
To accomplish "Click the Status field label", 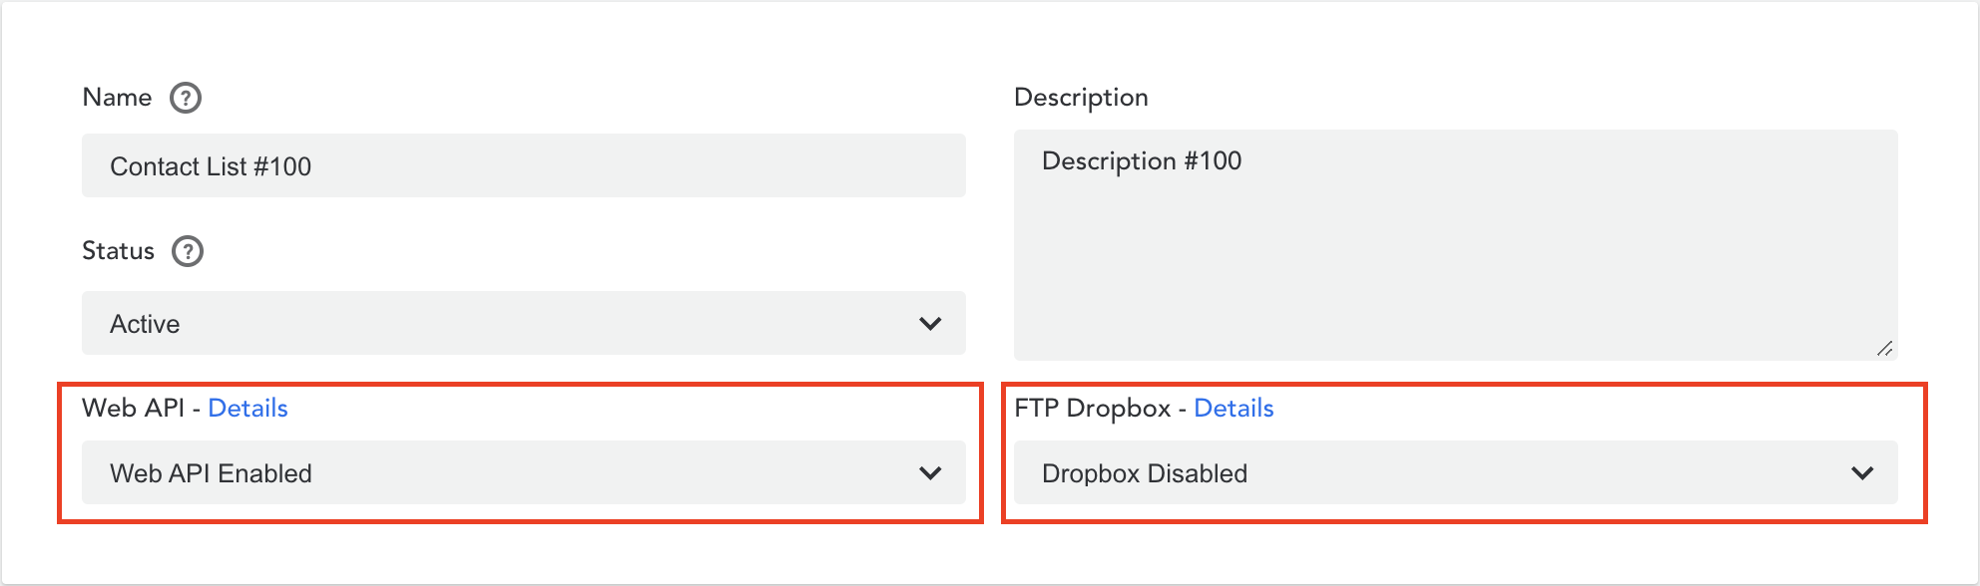I will pyautogui.click(x=118, y=251).
